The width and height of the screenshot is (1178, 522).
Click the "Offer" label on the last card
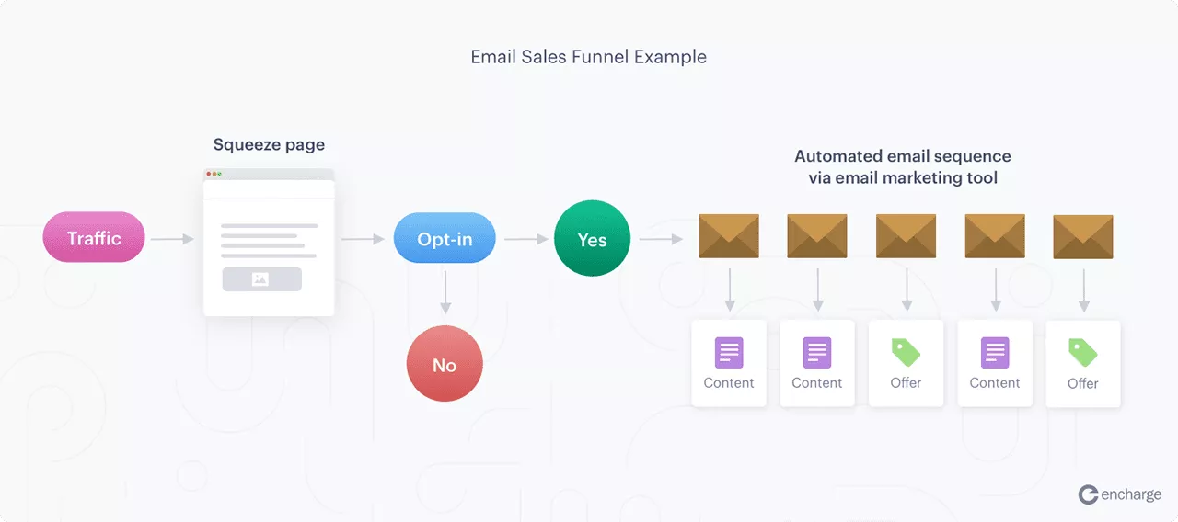point(1083,383)
